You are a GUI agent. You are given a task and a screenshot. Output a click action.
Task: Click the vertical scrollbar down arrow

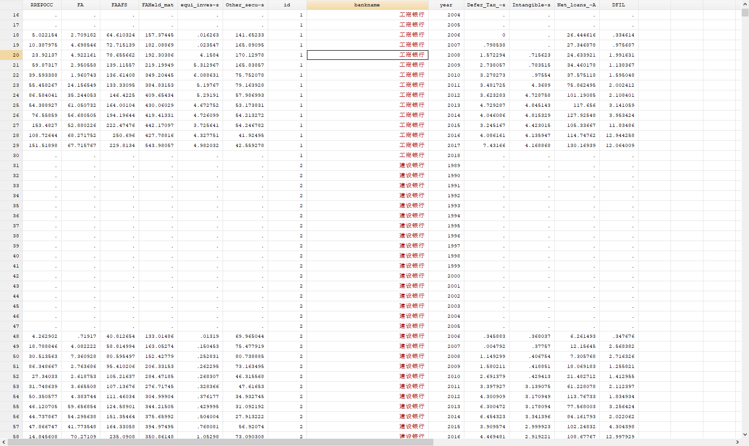[745, 435]
